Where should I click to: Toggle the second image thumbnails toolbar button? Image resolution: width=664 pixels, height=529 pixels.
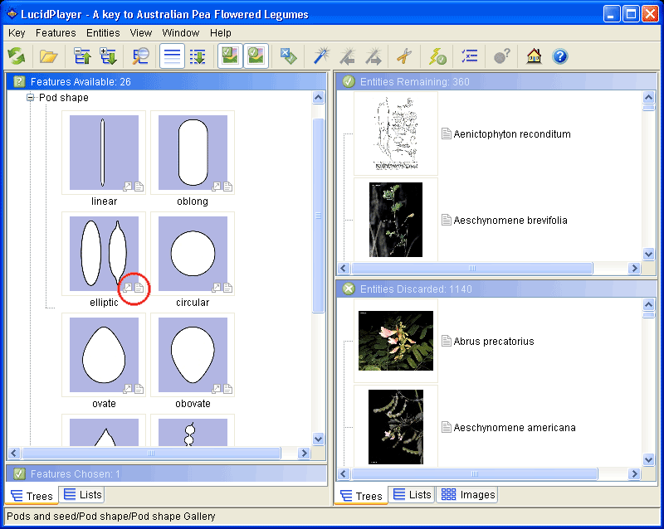[x=256, y=56]
